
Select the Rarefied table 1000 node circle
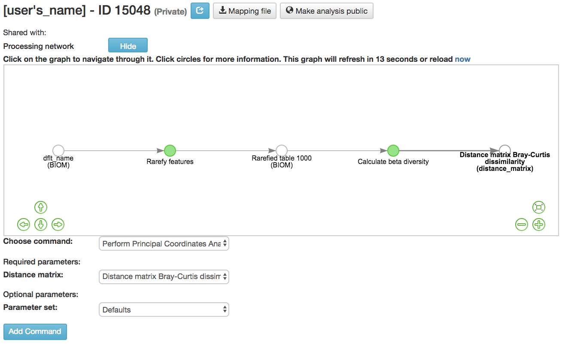point(282,150)
